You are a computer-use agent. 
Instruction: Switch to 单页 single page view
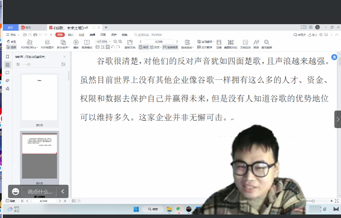coord(144,47)
